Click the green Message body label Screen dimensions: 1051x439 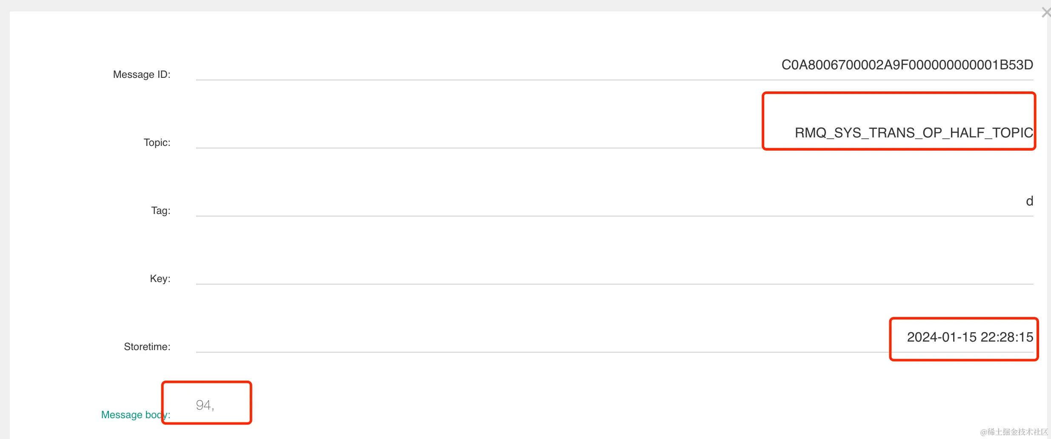click(x=132, y=415)
